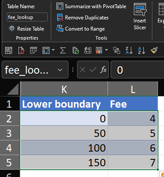Expand the Name Box dropdown arrow

[60, 70]
